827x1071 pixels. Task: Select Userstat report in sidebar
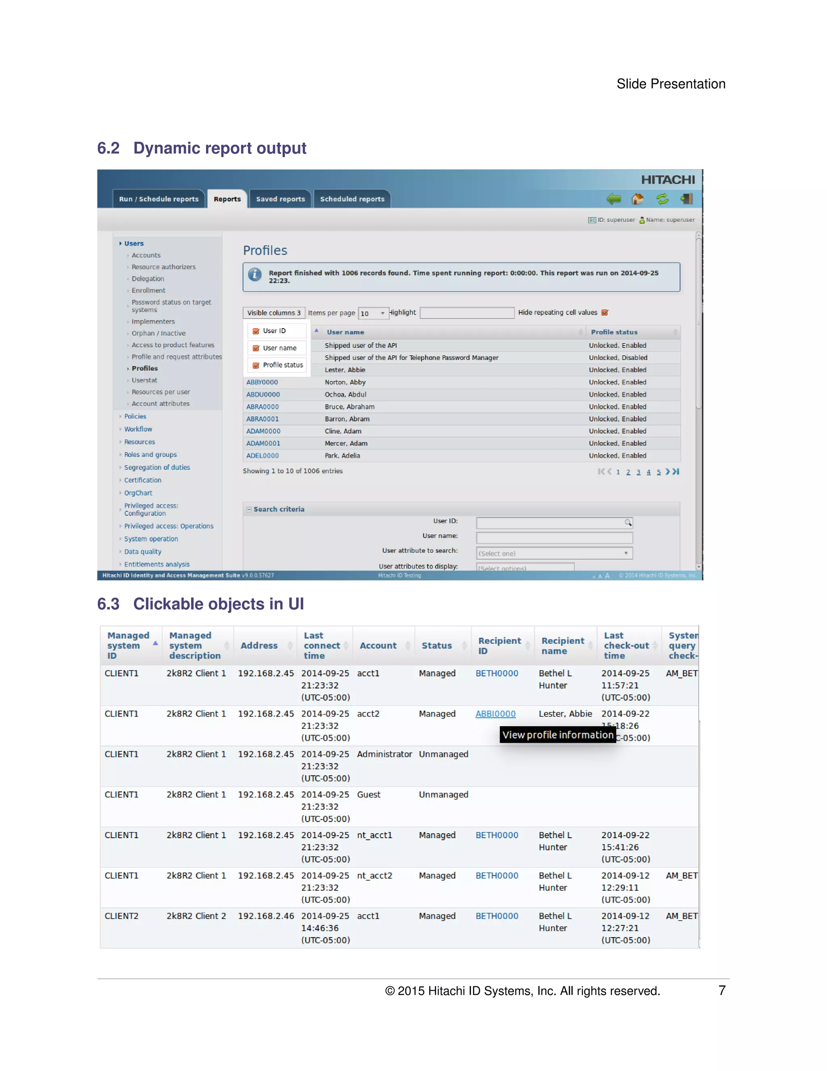coord(144,381)
